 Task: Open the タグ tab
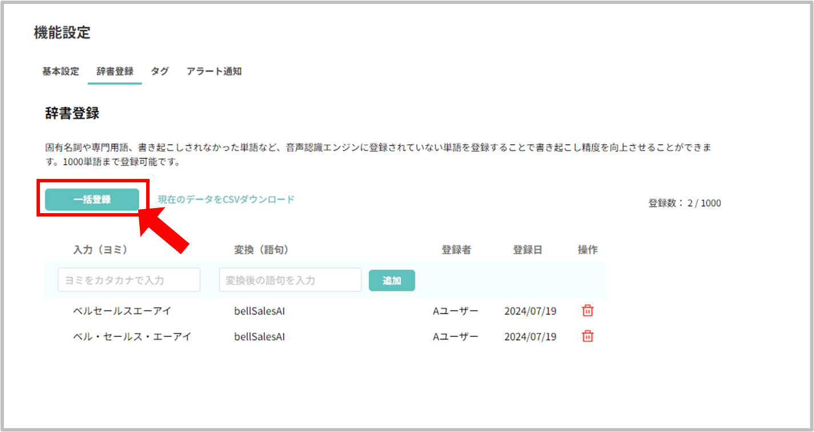(x=160, y=72)
